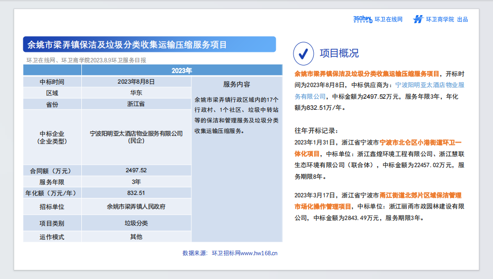Click the orange 宁波市北仑区小港街道环卫一体化项目 text
Screen dimensions: 493x279
[x=378, y=148]
